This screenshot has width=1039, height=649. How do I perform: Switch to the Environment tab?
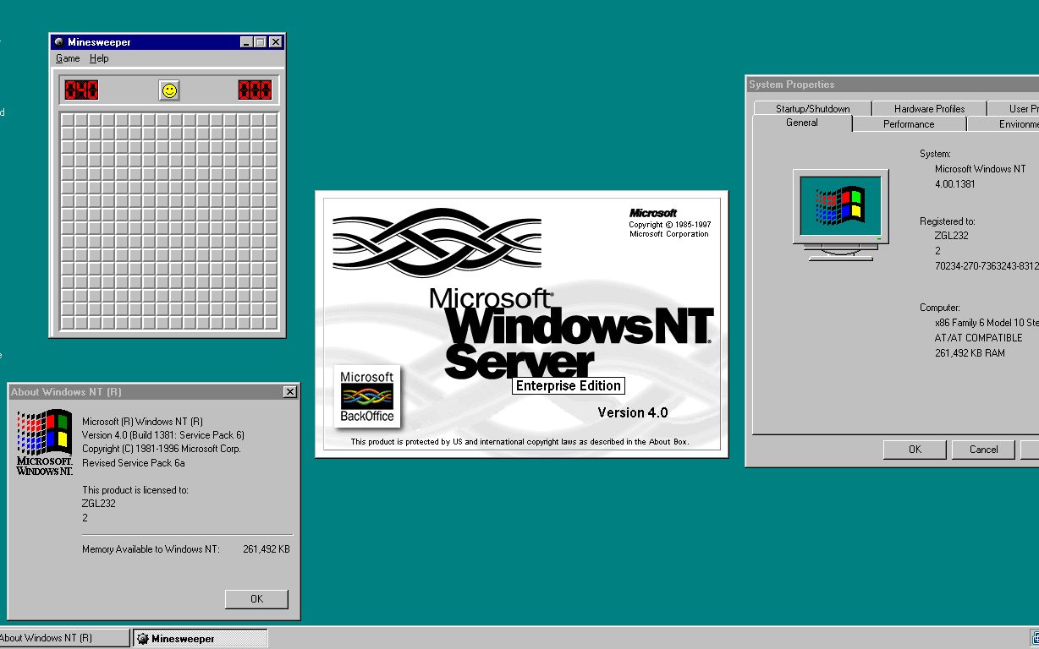pos(1016,123)
